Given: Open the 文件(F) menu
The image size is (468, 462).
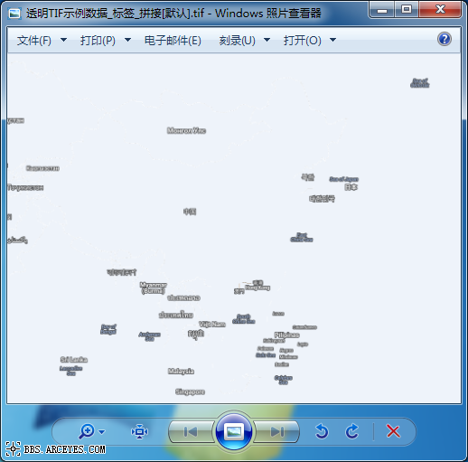Looking at the screenshot, I should point(34,41).
